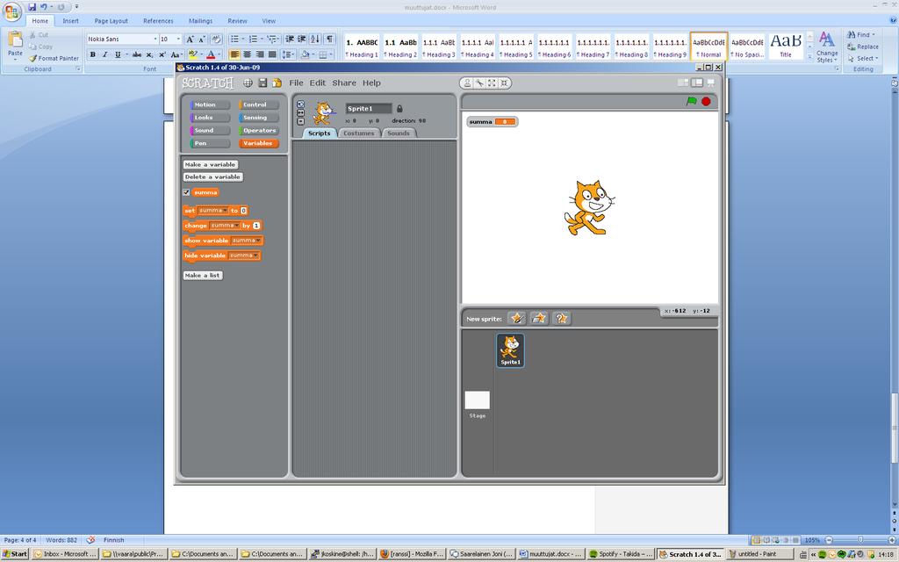The height and width of the screenshot is (562, 899).
Task: Click the Scratch language globe icon
Action: (248, 83)
